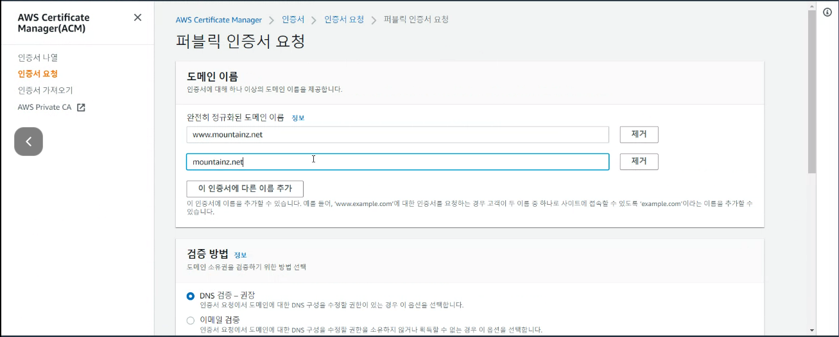Click scrollbar down arrow at bottom

811,330
